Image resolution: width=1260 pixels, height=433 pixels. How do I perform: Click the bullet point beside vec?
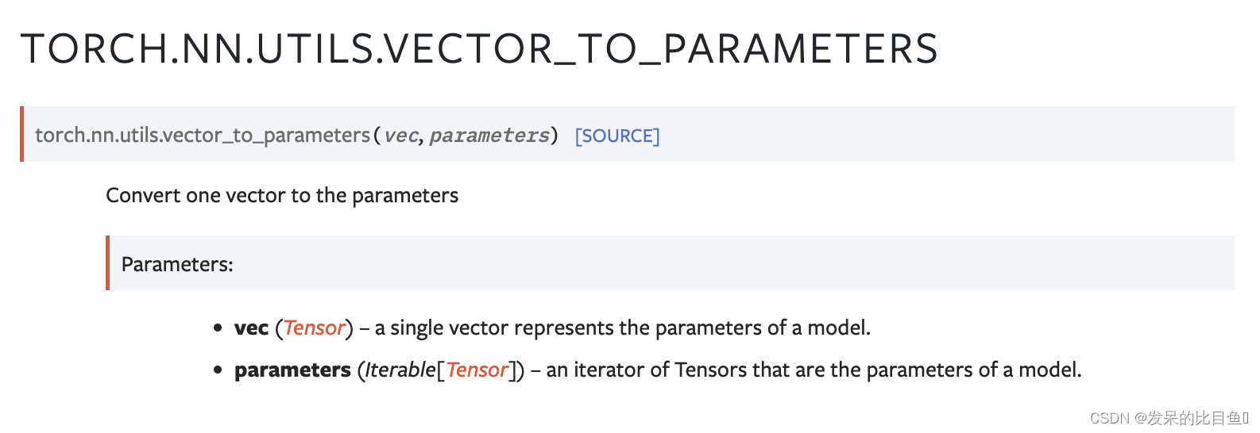pyautogui.click(x=218, y=328)
